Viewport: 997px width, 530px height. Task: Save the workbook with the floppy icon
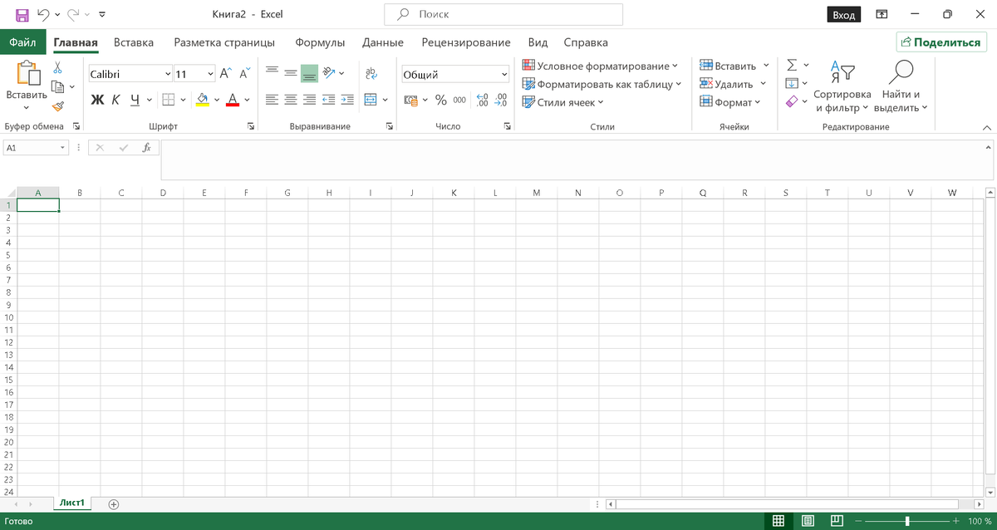click(x=22, y=14)
